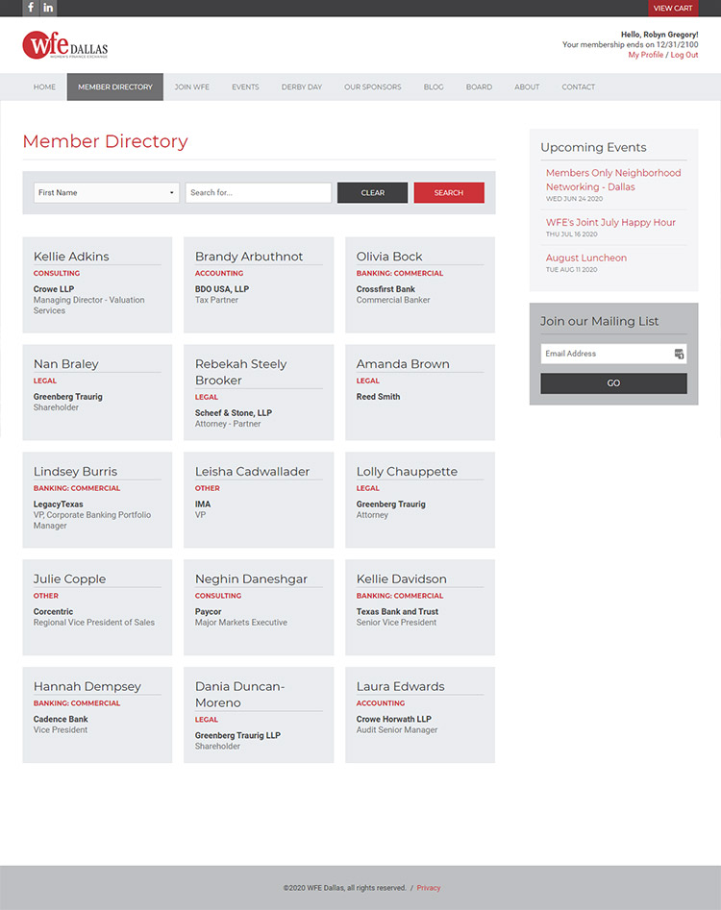Click the WFE Dallas logo
Viewport: 721px width, 910px height.
(65, 45)
